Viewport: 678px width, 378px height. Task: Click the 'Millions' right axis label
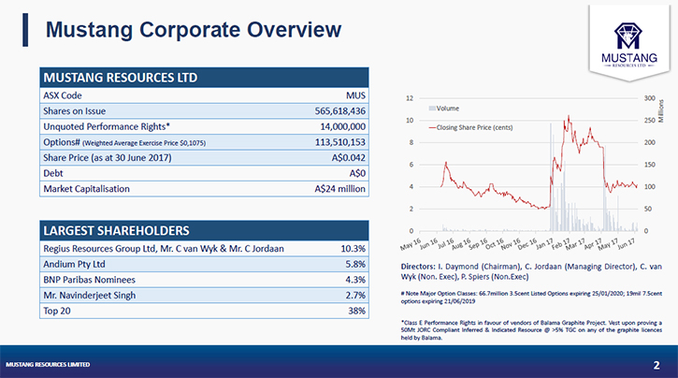coord(661,111)
